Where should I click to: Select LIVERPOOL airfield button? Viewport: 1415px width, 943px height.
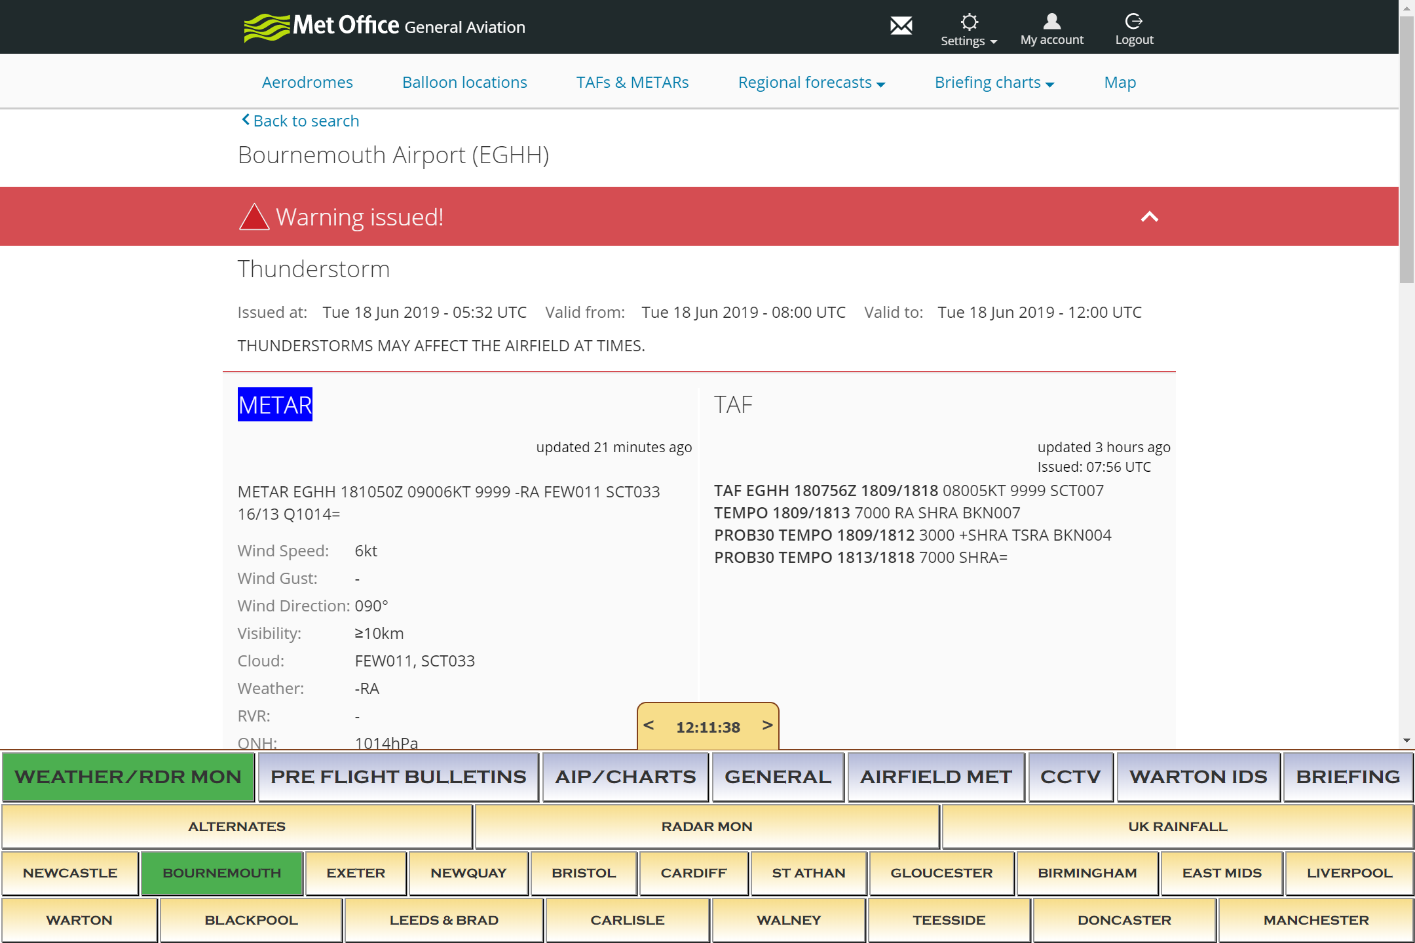tap(1349, 874)
